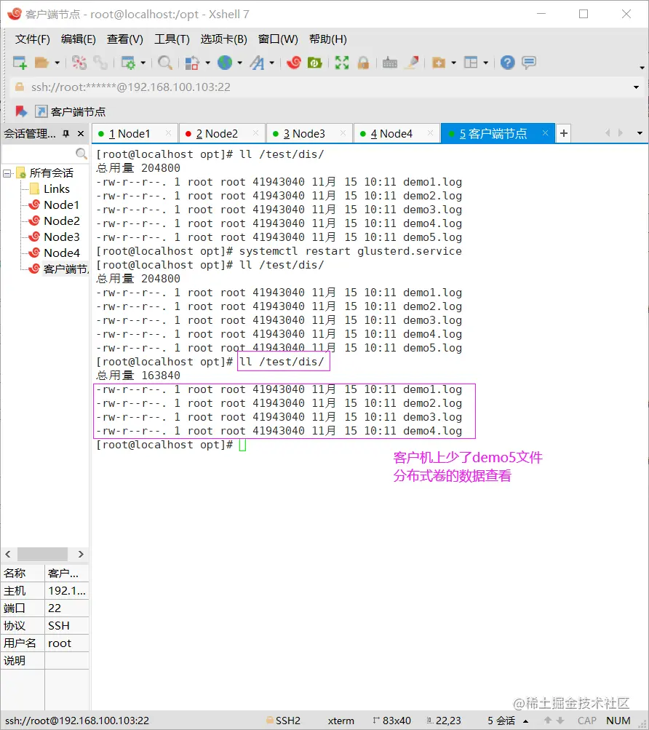Click the layout panes icon
The image size is (649, 730).
coord(471,63)
